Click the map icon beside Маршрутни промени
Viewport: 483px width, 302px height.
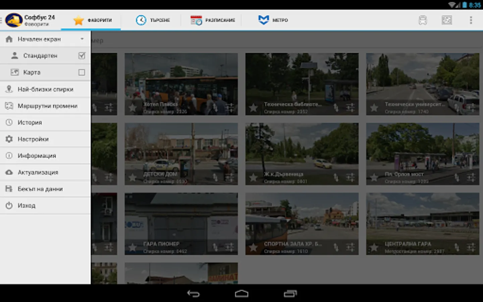pos(9,106)
